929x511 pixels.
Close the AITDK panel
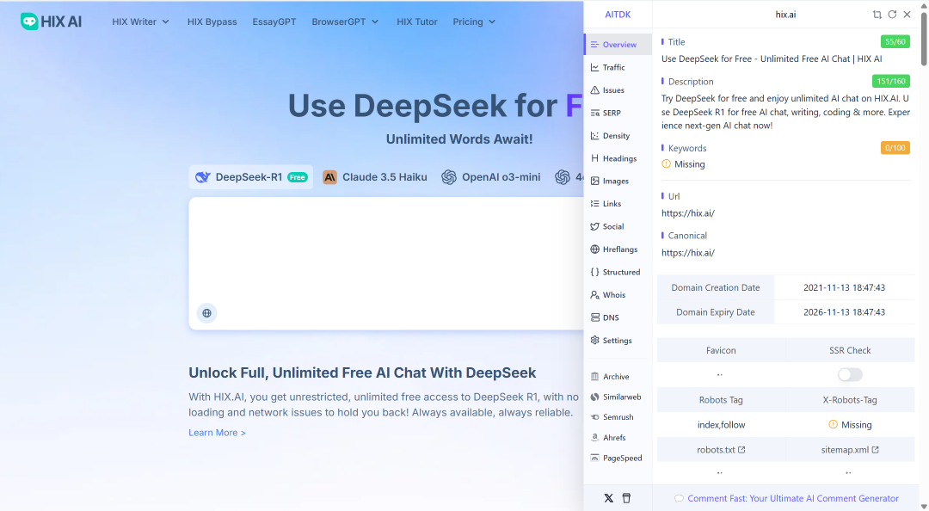907,15
